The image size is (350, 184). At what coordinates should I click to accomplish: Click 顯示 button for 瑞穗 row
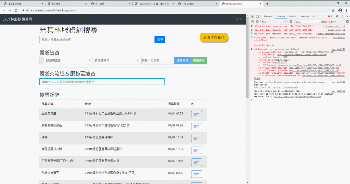197,138
